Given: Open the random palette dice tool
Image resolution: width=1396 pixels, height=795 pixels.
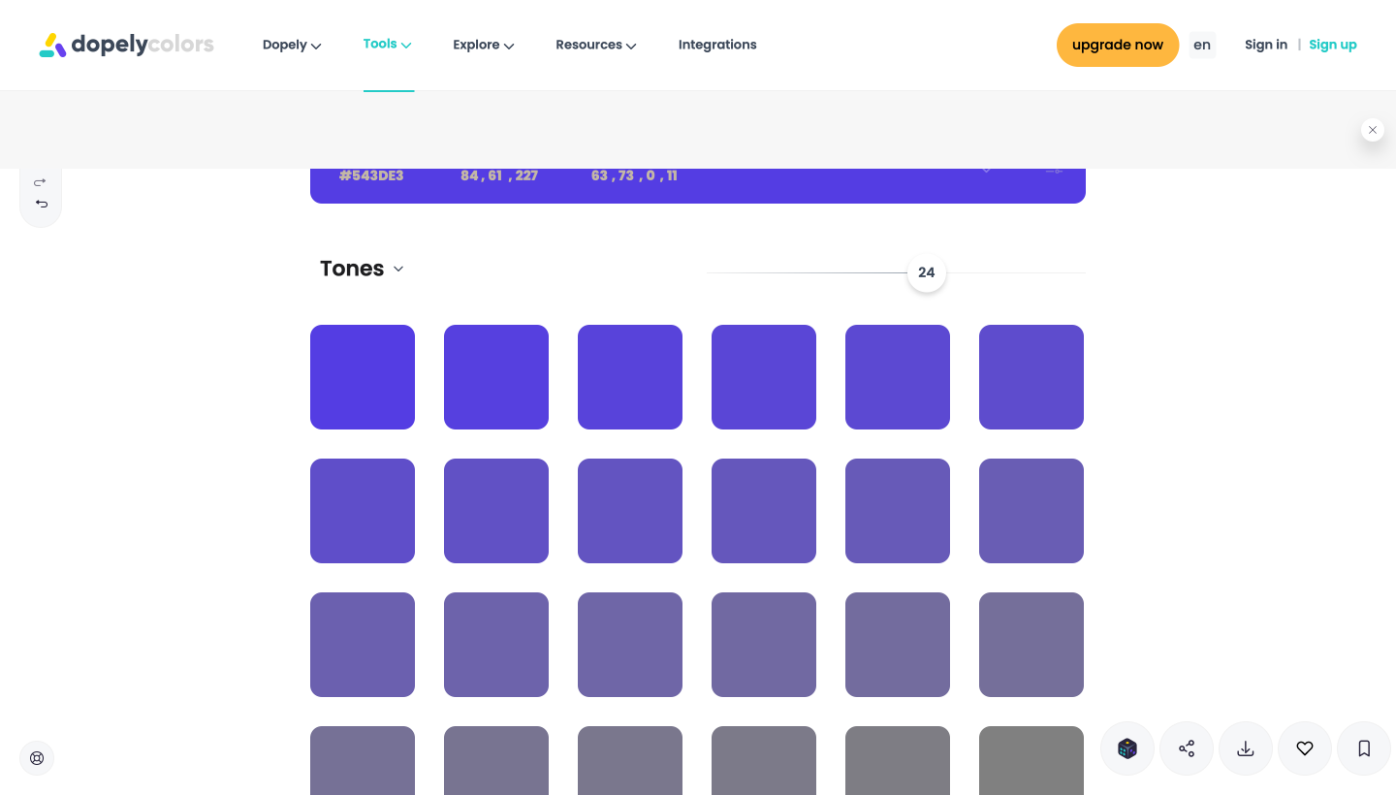Looking at the screenshot, I should point(1127,748).
